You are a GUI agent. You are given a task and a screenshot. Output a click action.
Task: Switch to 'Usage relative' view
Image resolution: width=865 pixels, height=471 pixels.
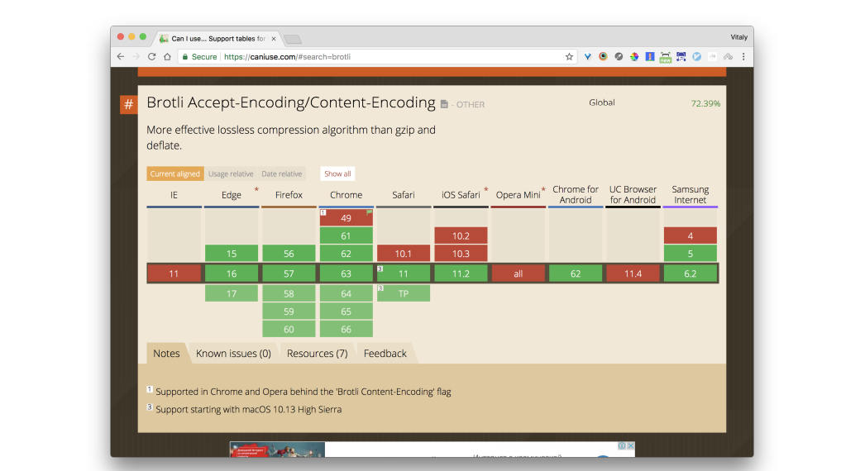pyautogui.click(x=231, y=174)
